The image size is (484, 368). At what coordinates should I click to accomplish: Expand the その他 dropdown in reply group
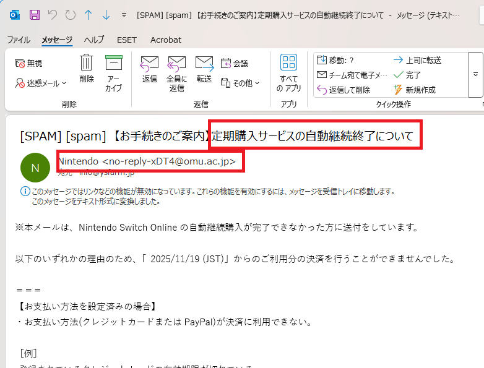(x=240, y=83)
